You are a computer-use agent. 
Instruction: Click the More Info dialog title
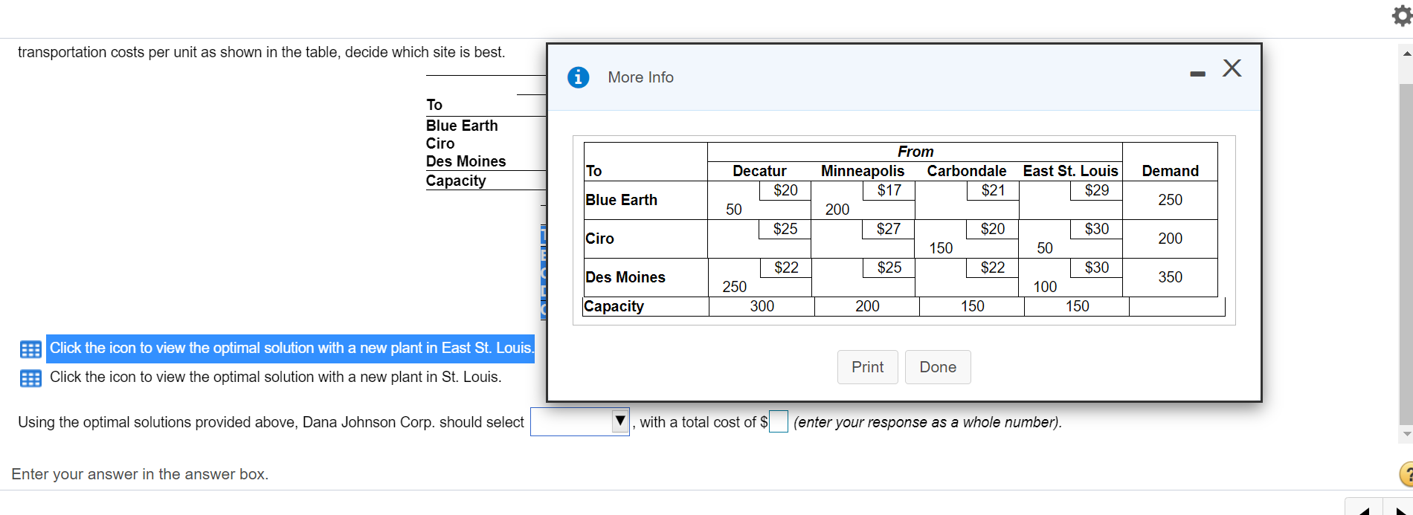click(x=640, y=77)
